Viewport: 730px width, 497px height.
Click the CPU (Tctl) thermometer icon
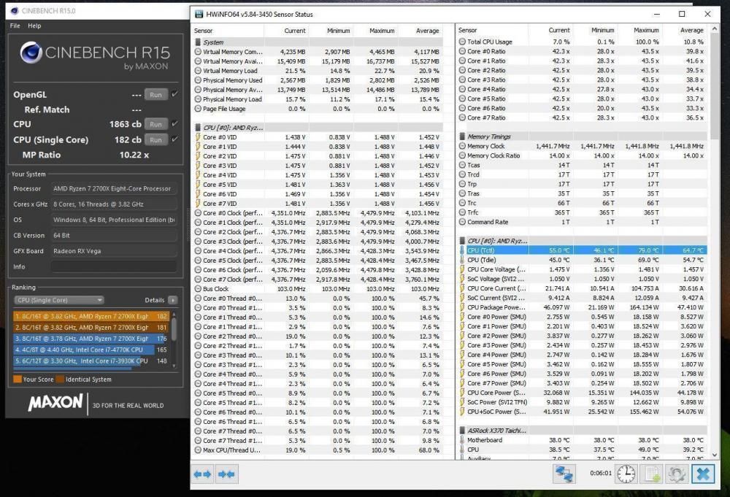(x=463, y=250)
